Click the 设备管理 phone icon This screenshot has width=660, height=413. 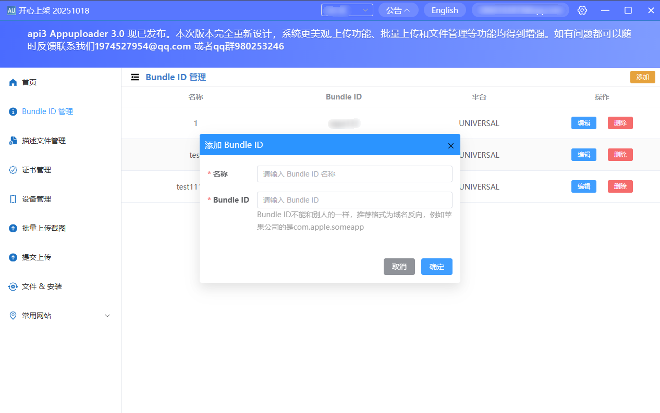click(x=13, y=199)
